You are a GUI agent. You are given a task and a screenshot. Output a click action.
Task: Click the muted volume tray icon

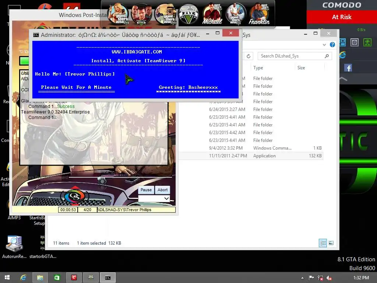[x=329, y=278]
